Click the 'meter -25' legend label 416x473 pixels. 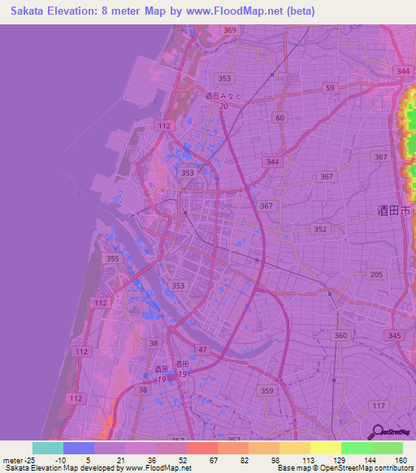tap(19, 461)
